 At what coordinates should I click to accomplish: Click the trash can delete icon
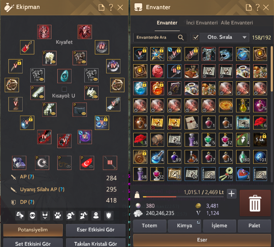[255, 203]
